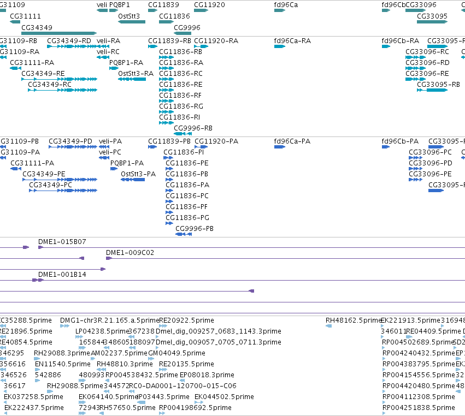
Task: Click the veli-PA protein label
Action: pos(110,141)
